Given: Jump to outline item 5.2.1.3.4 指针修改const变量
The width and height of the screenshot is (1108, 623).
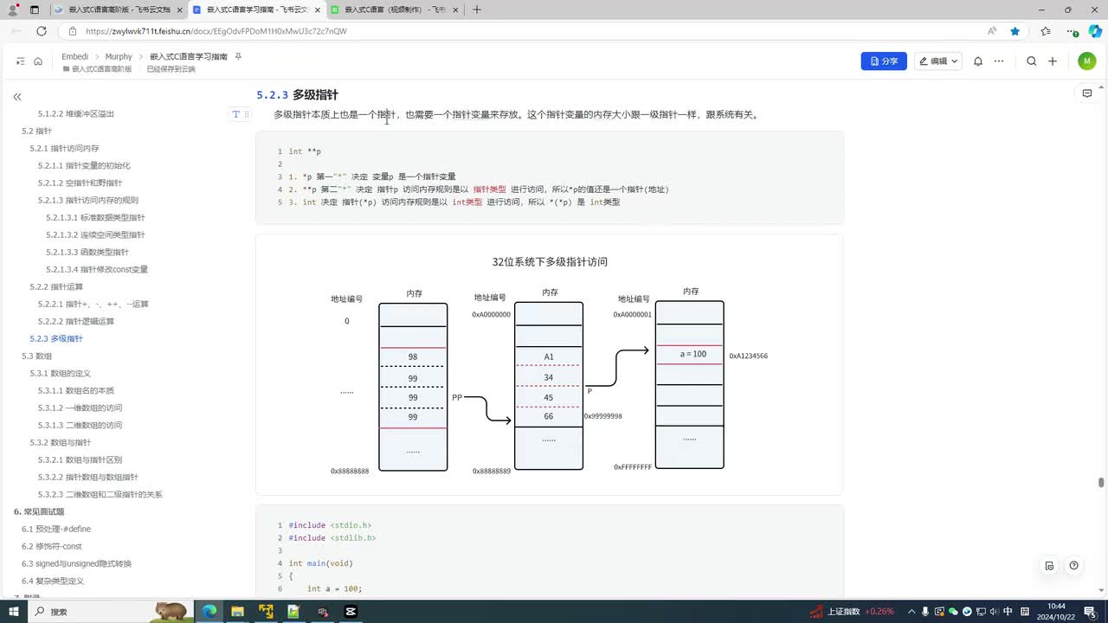Looking at the screenshot, I should (97, 269).
